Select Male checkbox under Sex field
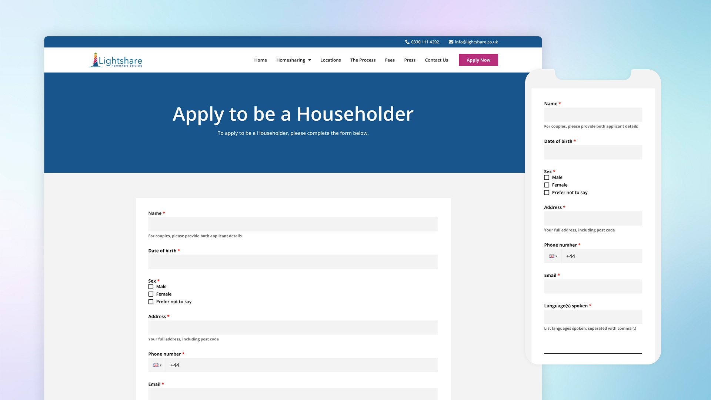The width and height of the screenshot is (711, 400). click(151, 286)
